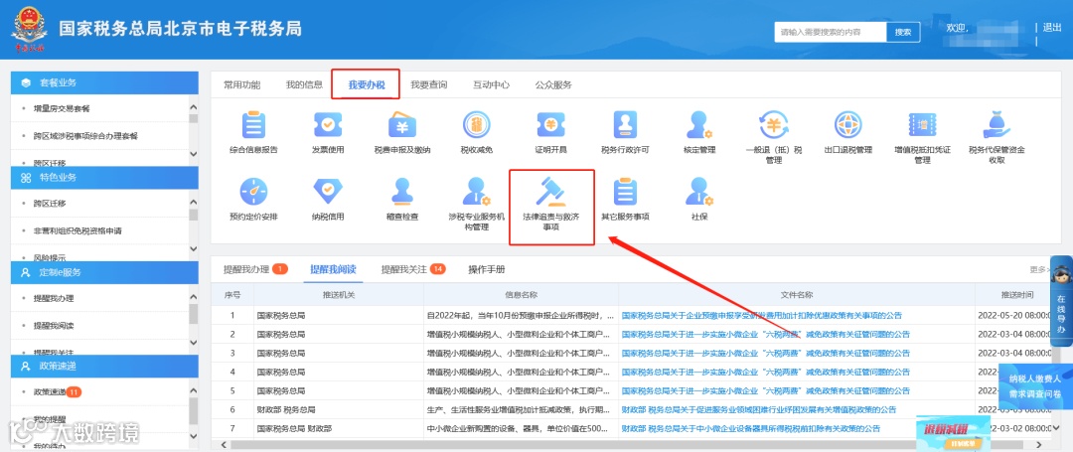Image resolution: width=1073 pixels, height=452 pixels.
Task: Open 法律追责与救济事项 gavel icon
Action: point(550,192)
